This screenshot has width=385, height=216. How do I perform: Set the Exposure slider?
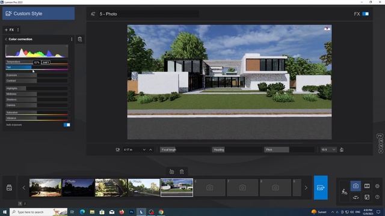[x=37, y=75]
